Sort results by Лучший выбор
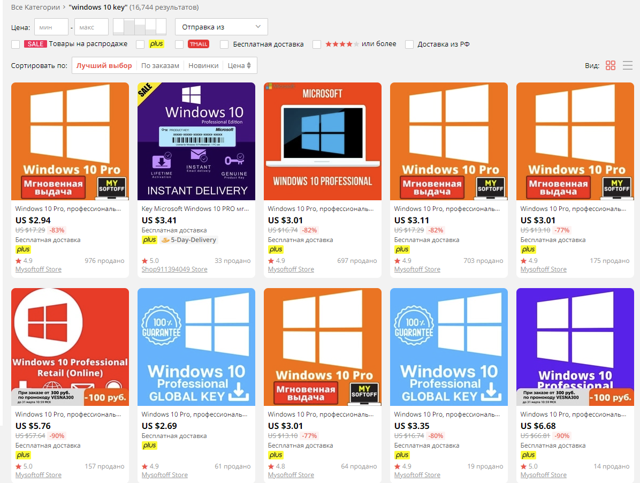The height and width of the screenshot is (483, 640). [x=104, y=65]
